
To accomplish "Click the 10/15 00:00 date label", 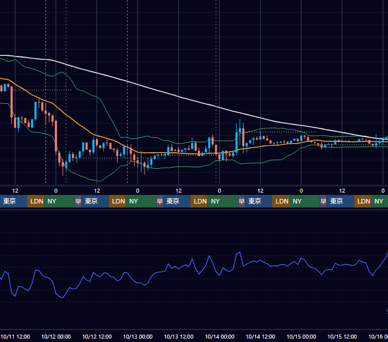I will pos(301,336).
